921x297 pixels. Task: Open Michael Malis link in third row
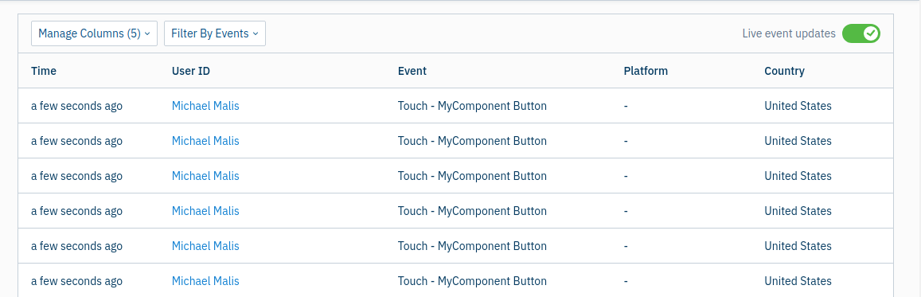point(205,175)
